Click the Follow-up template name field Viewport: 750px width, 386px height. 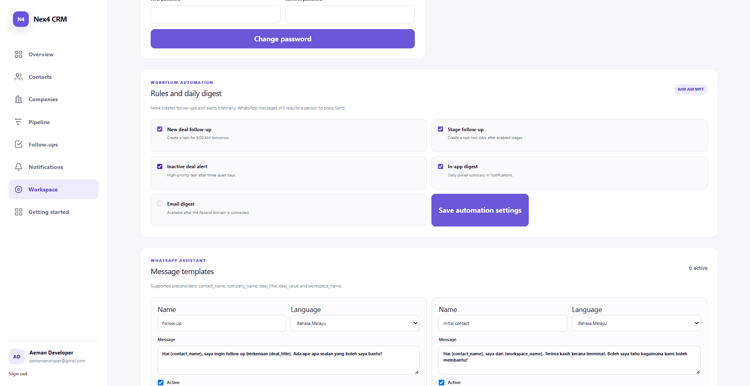(x=222, y=323)
